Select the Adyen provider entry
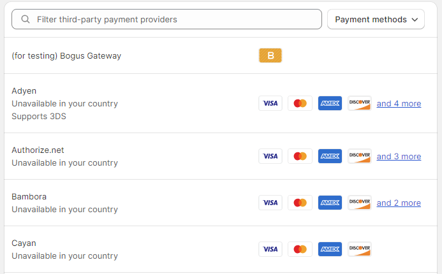 (24, 90)
